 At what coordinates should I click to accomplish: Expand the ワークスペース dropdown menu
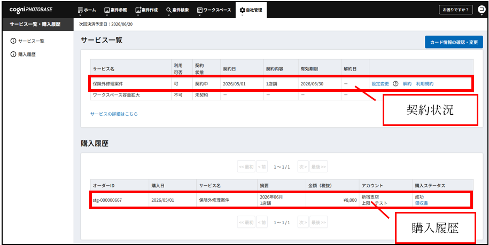(214, 10)
